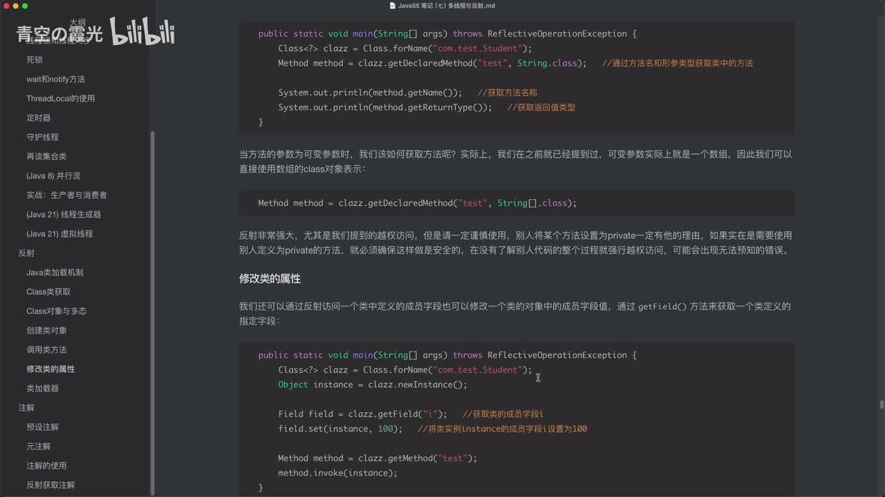Click the green macOS zoom window button
This screenshot has width=885, height=497.
(25, 6)
